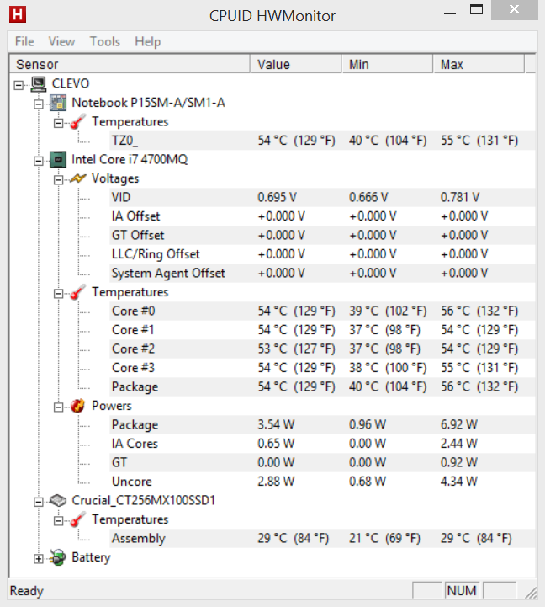Click the thermometer icon under Intel Core i7
The height and width of the screenshot is (607, 545).
pyautogui.click(x=77, y=292)
